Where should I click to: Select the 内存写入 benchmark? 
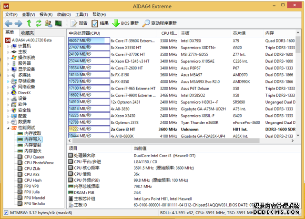pyautogui.click(x=30, y=139)
